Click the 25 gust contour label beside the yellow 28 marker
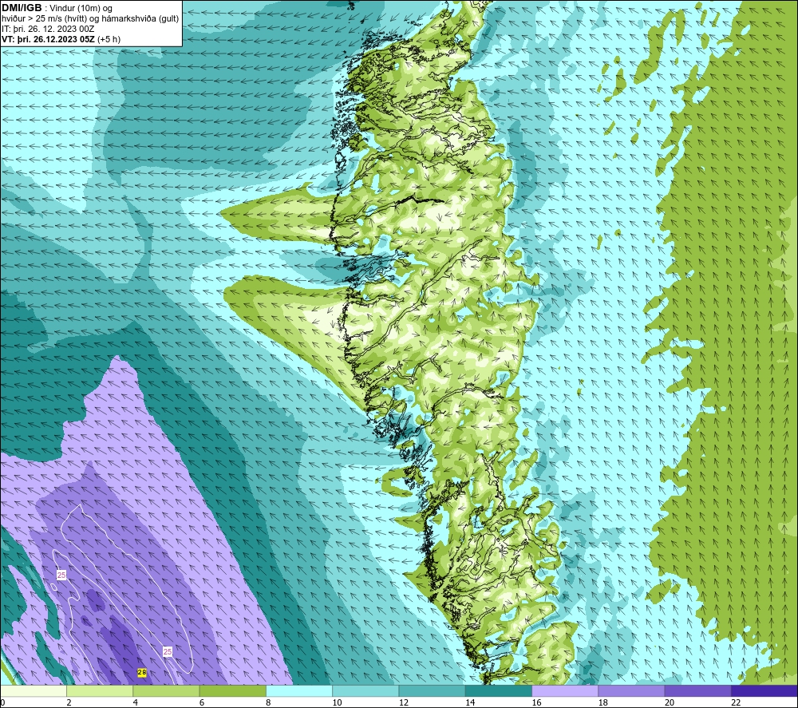Image resolution: width=798 pixels, height=708 pixels. click(168, 651)
